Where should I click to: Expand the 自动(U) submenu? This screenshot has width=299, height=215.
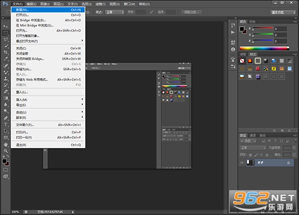point(48,112)
